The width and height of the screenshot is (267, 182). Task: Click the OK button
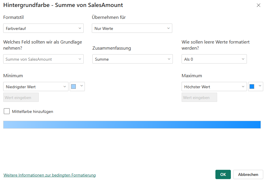223,174
